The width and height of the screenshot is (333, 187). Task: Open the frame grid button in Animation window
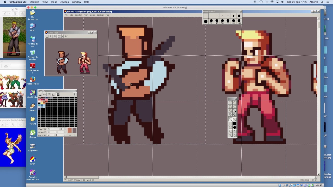click(60, 36)
